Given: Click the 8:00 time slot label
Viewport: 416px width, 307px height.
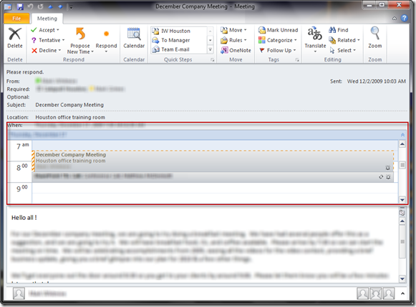Looking at the screenshot, I should pyautogui.click(x=21, y=167).
